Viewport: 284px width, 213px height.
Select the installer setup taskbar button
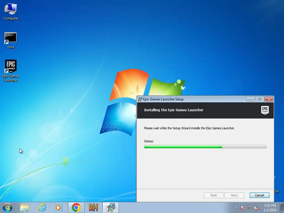[x=111, y=207]
